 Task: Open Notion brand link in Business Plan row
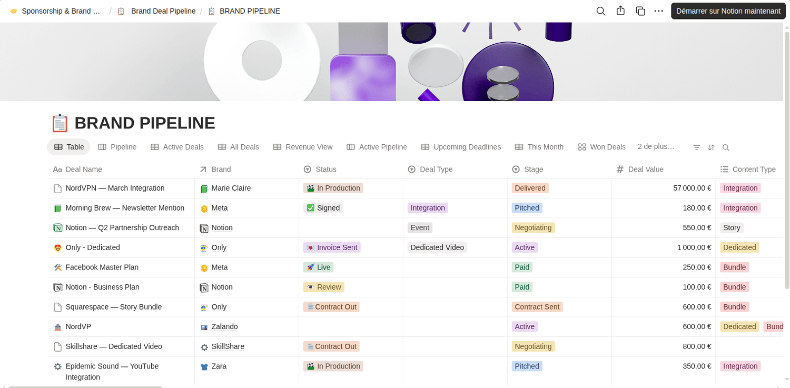pyautogui.click(x=222, y=287)
